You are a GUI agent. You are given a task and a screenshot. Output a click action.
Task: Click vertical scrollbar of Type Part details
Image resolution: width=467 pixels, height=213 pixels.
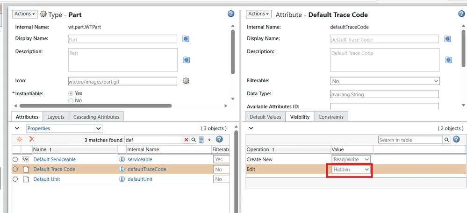233,52
